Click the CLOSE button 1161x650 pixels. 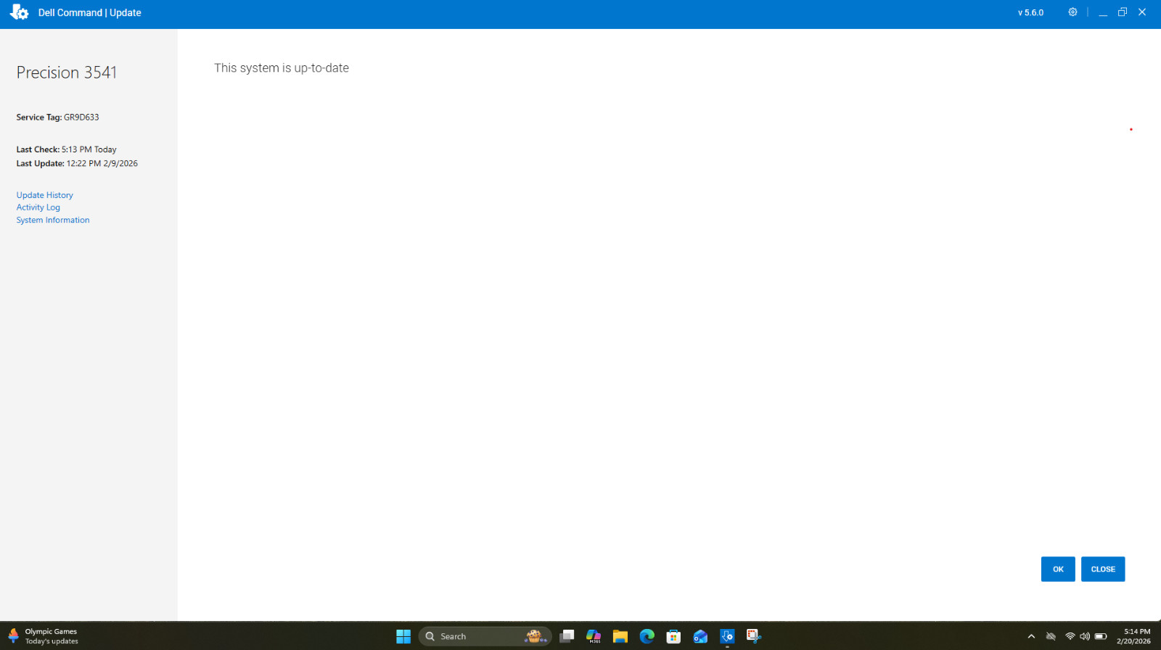tap(1103, 569)
